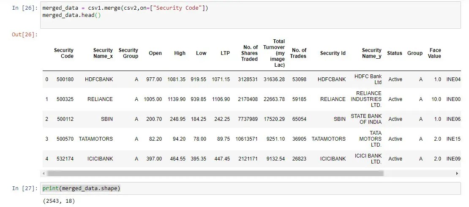Click the HDFCBANK Security Name_x cell

99,79
